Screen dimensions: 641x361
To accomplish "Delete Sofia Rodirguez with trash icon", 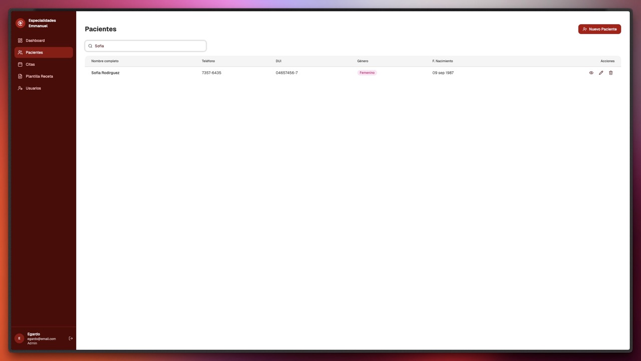I will click(610, 73).
